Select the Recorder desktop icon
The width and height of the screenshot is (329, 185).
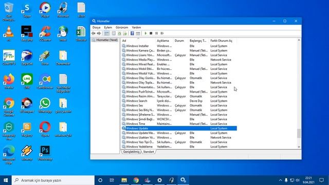point(63,10)
